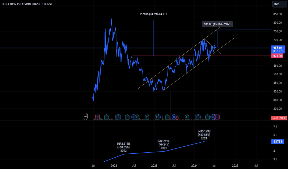Open the dividend D marker at Jul 2022
288x169 pixels.
(133, 117)
